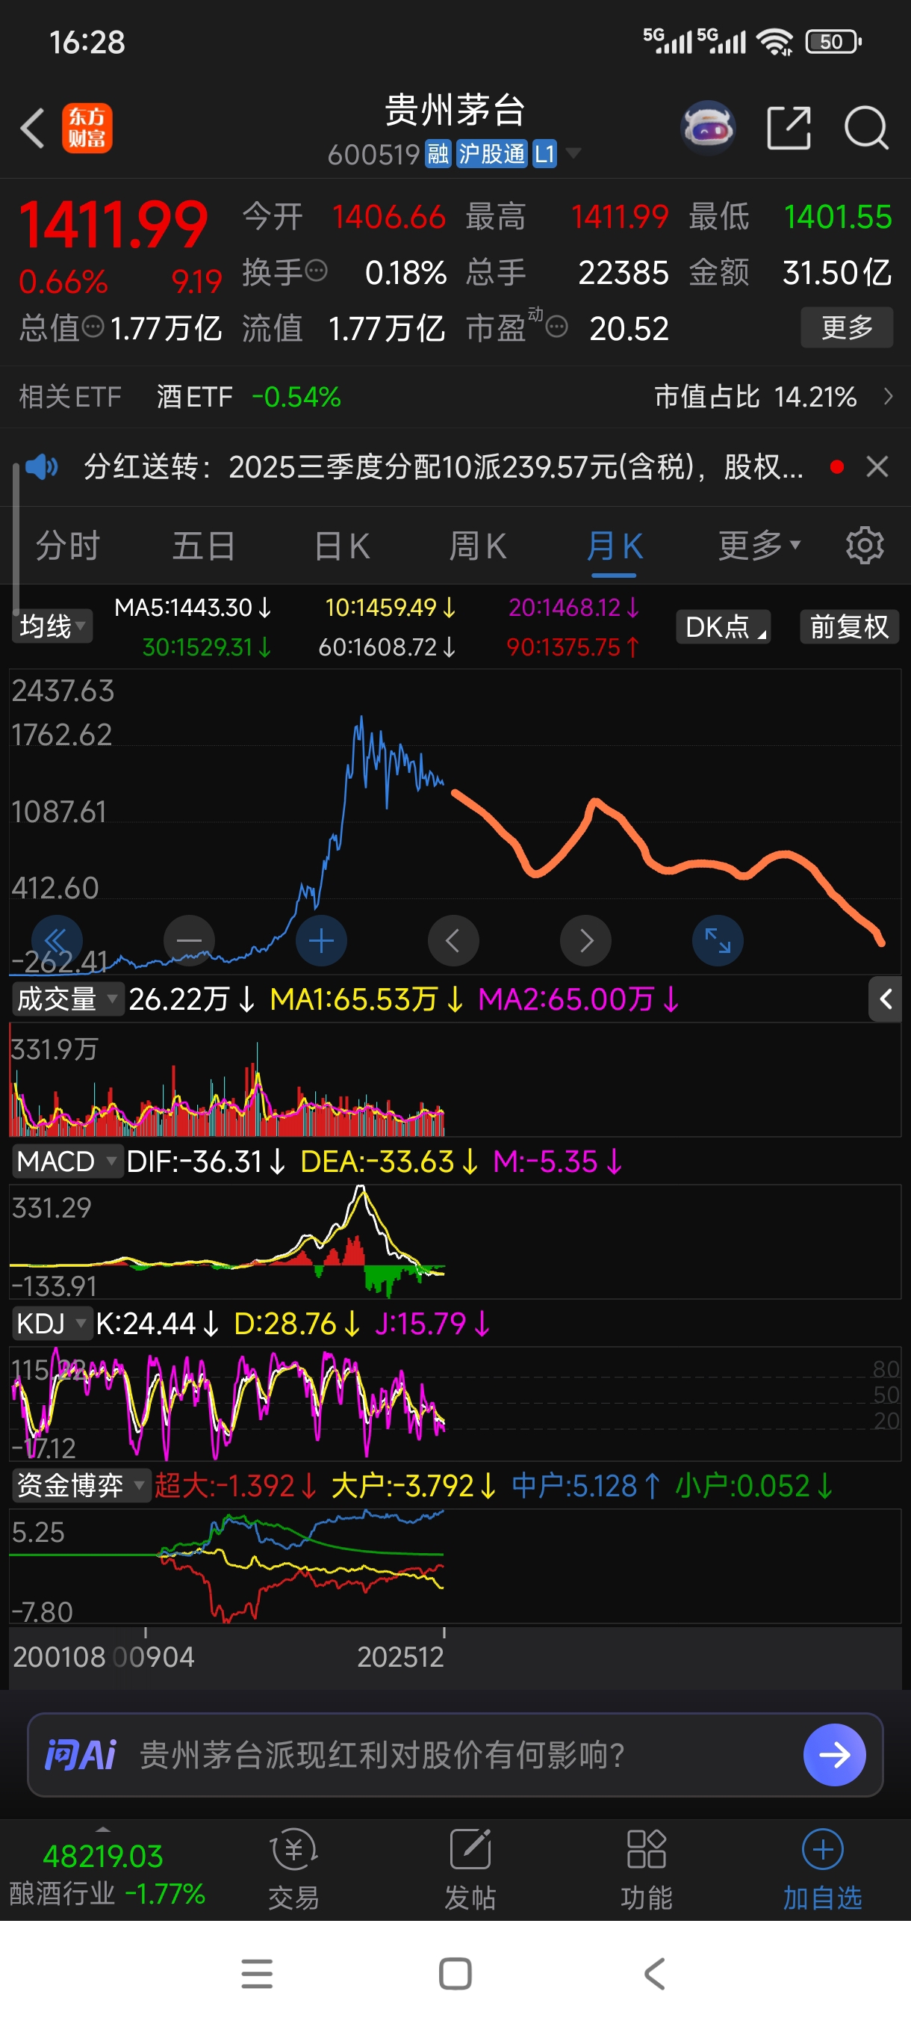Tap the 202512 date label
The image size is (911, 2027).
pyautogui.click(x=400, y=1657)
